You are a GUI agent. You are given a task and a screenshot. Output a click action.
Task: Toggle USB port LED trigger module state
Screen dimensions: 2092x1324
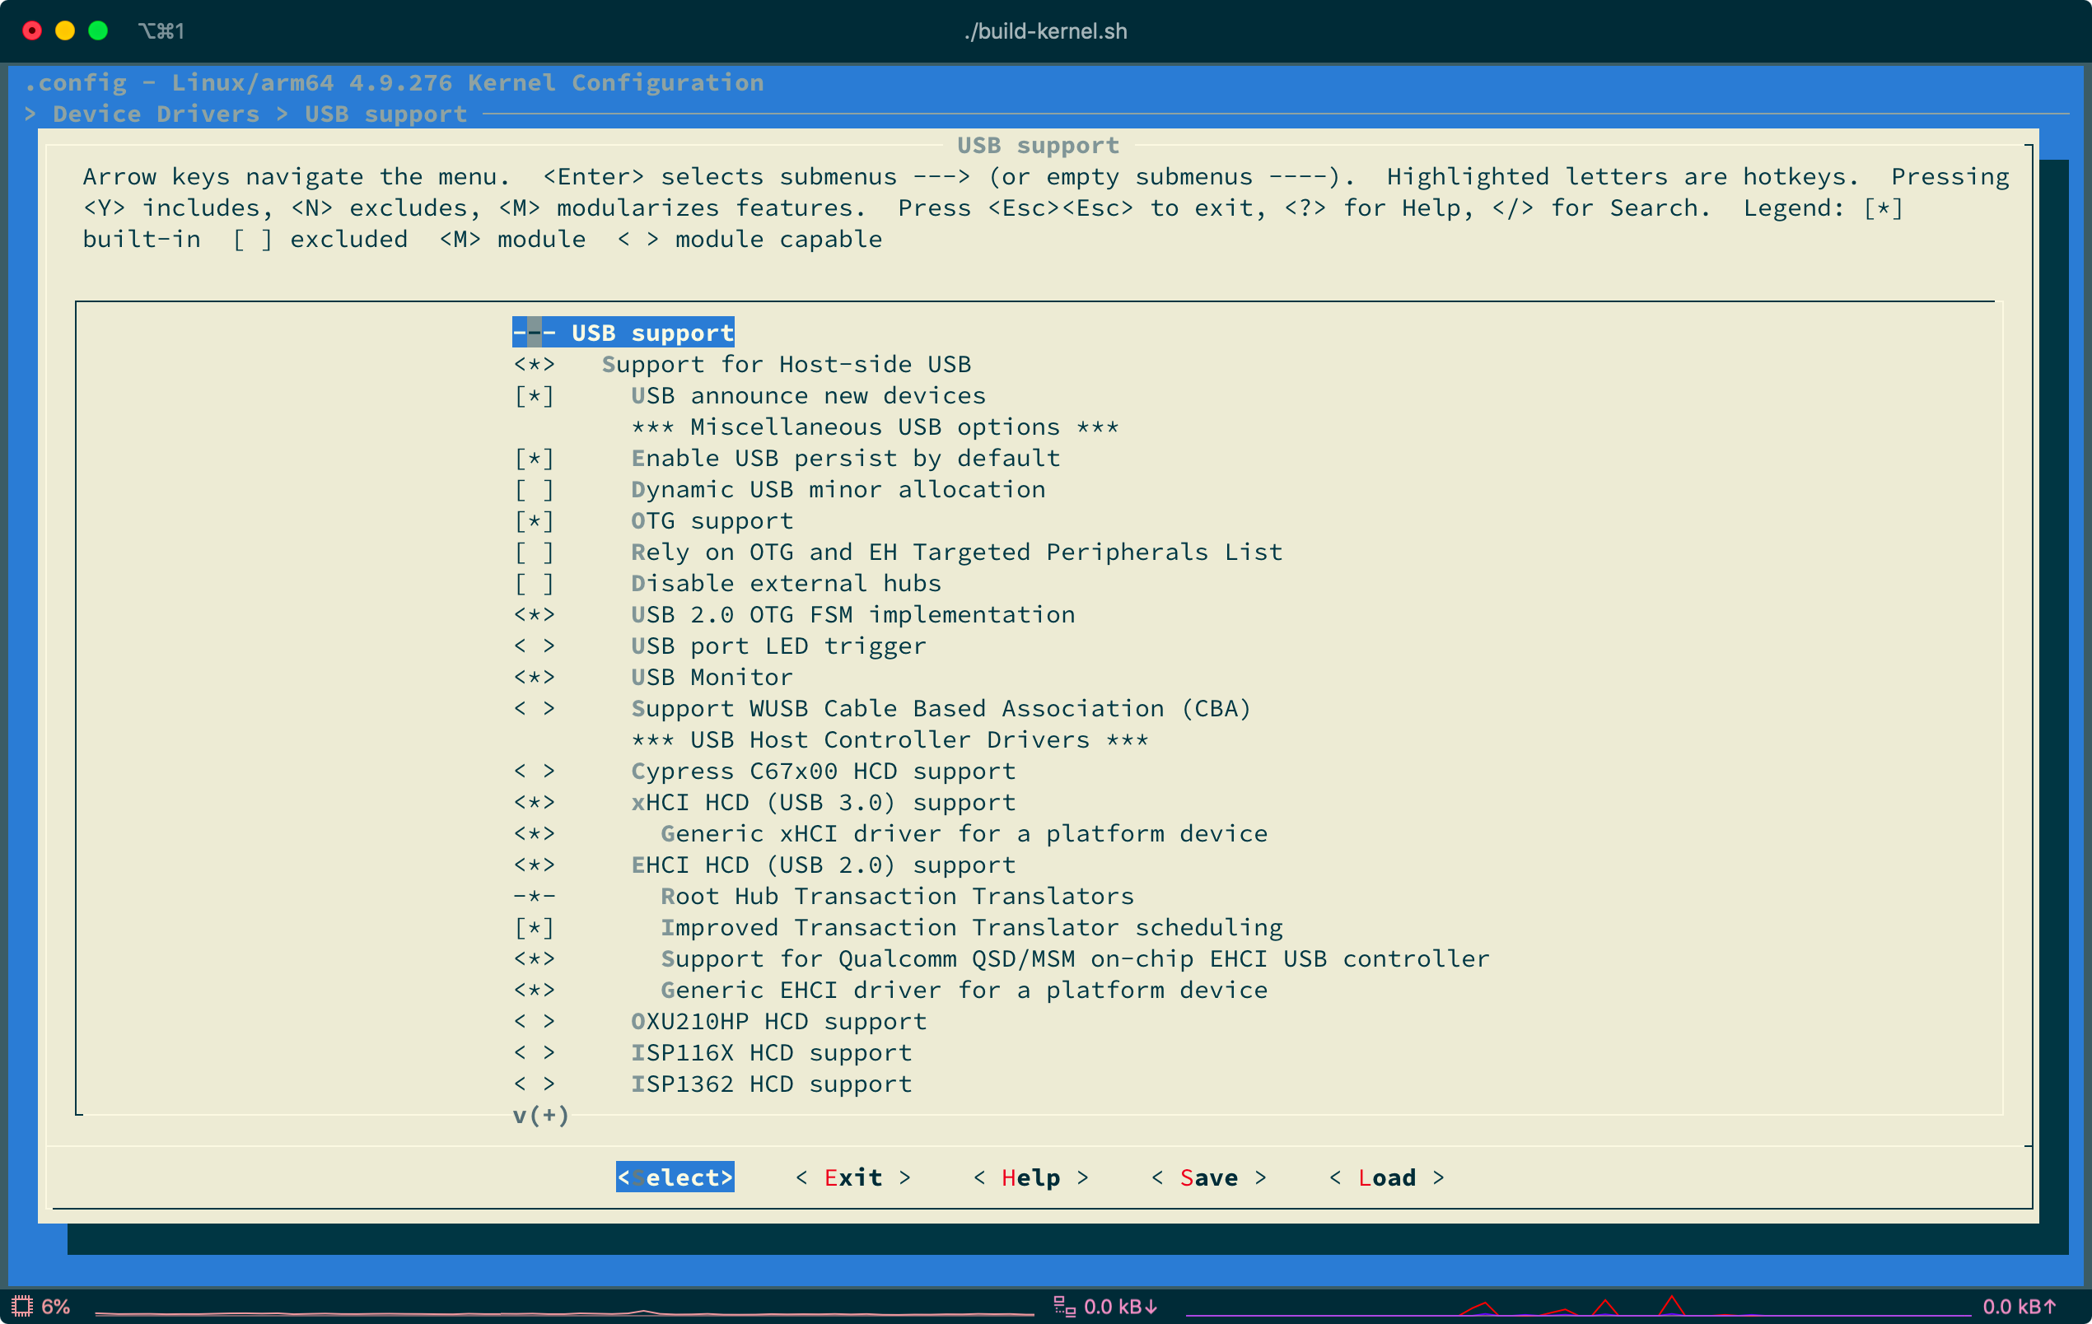[x=535, y=646]
